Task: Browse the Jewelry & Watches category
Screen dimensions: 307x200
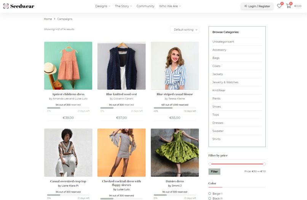Action: pos(225,82)
